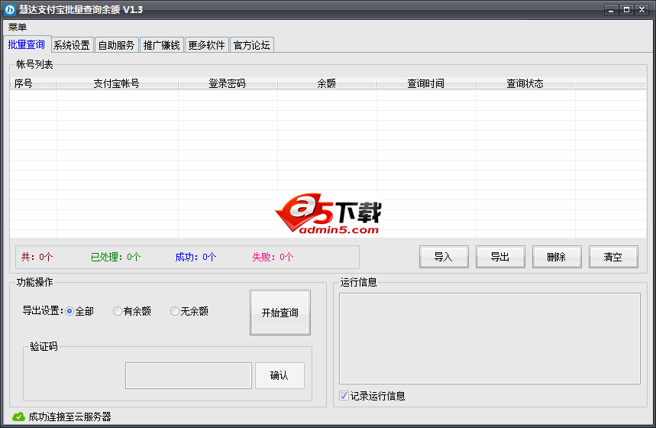Maximize the application window
Screen dimensions: 656x428
click(x=626, y=10)
